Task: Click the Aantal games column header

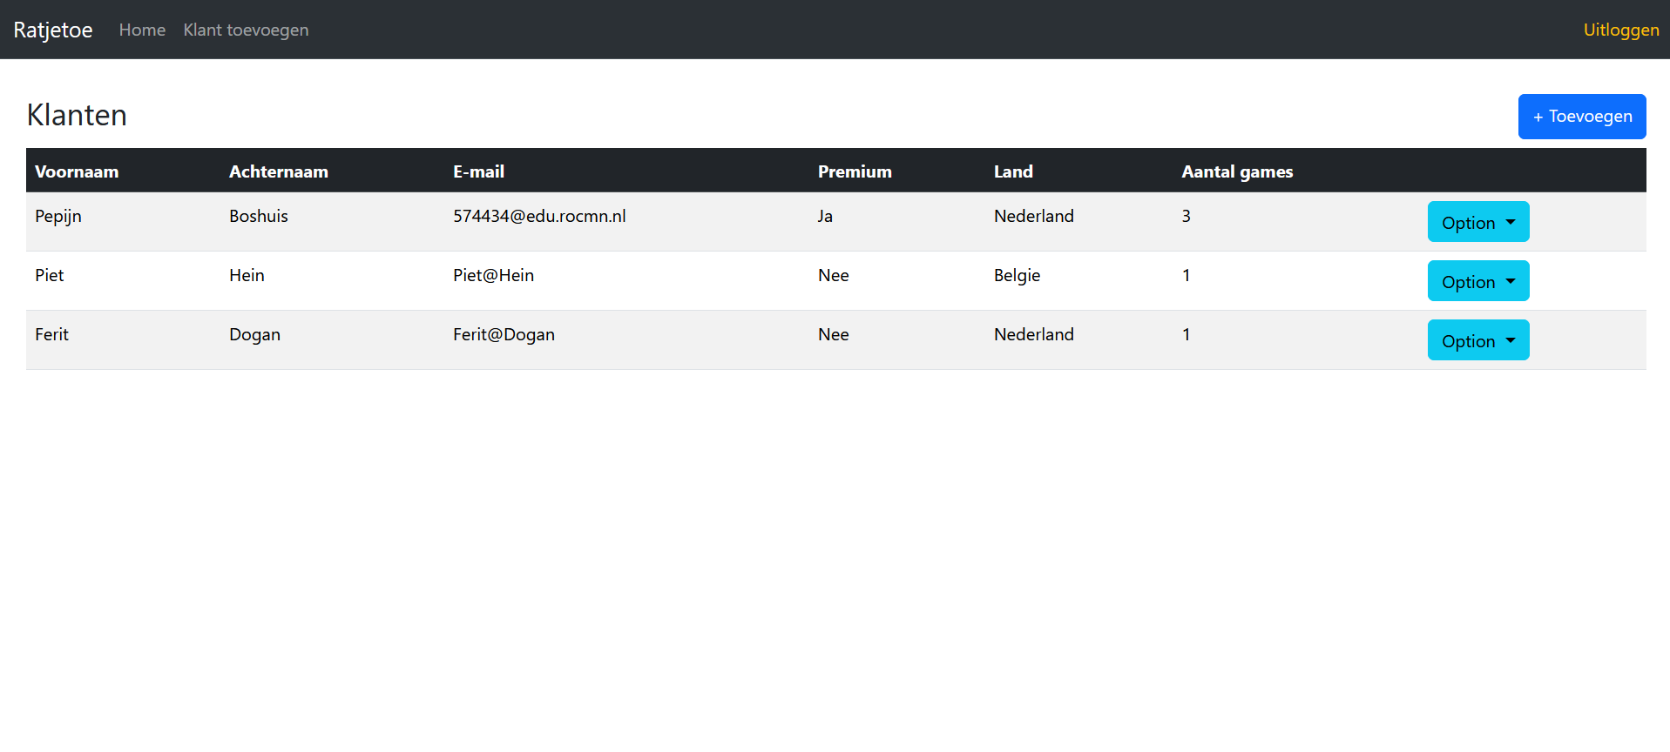Action: [1237, 171]
